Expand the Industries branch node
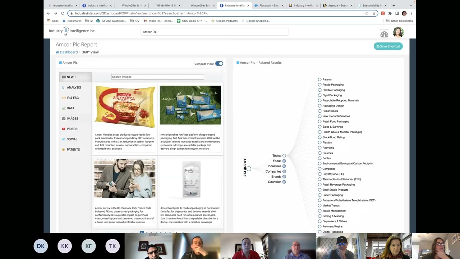Image resolution: width=460 pixels, height=259 pixels. point(284,166)
